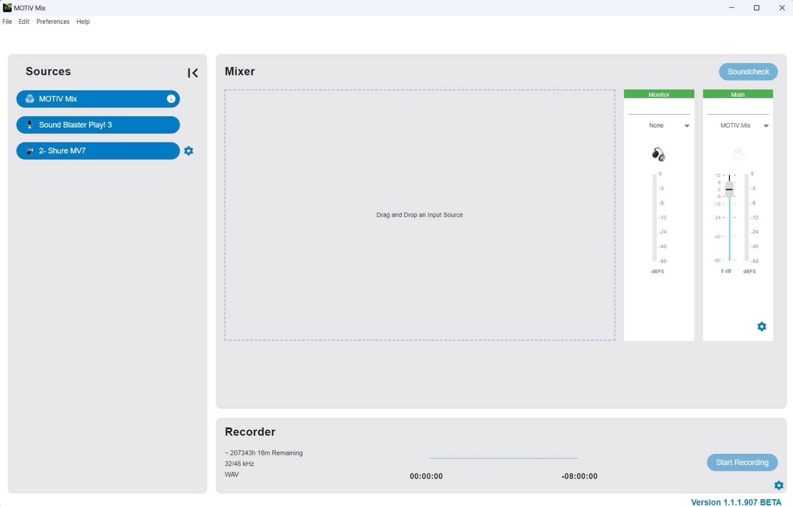Image resolution: width=793 pixels, height=507 pixels.
Task: Click the Main channel output icon
Action: (738, 154)
